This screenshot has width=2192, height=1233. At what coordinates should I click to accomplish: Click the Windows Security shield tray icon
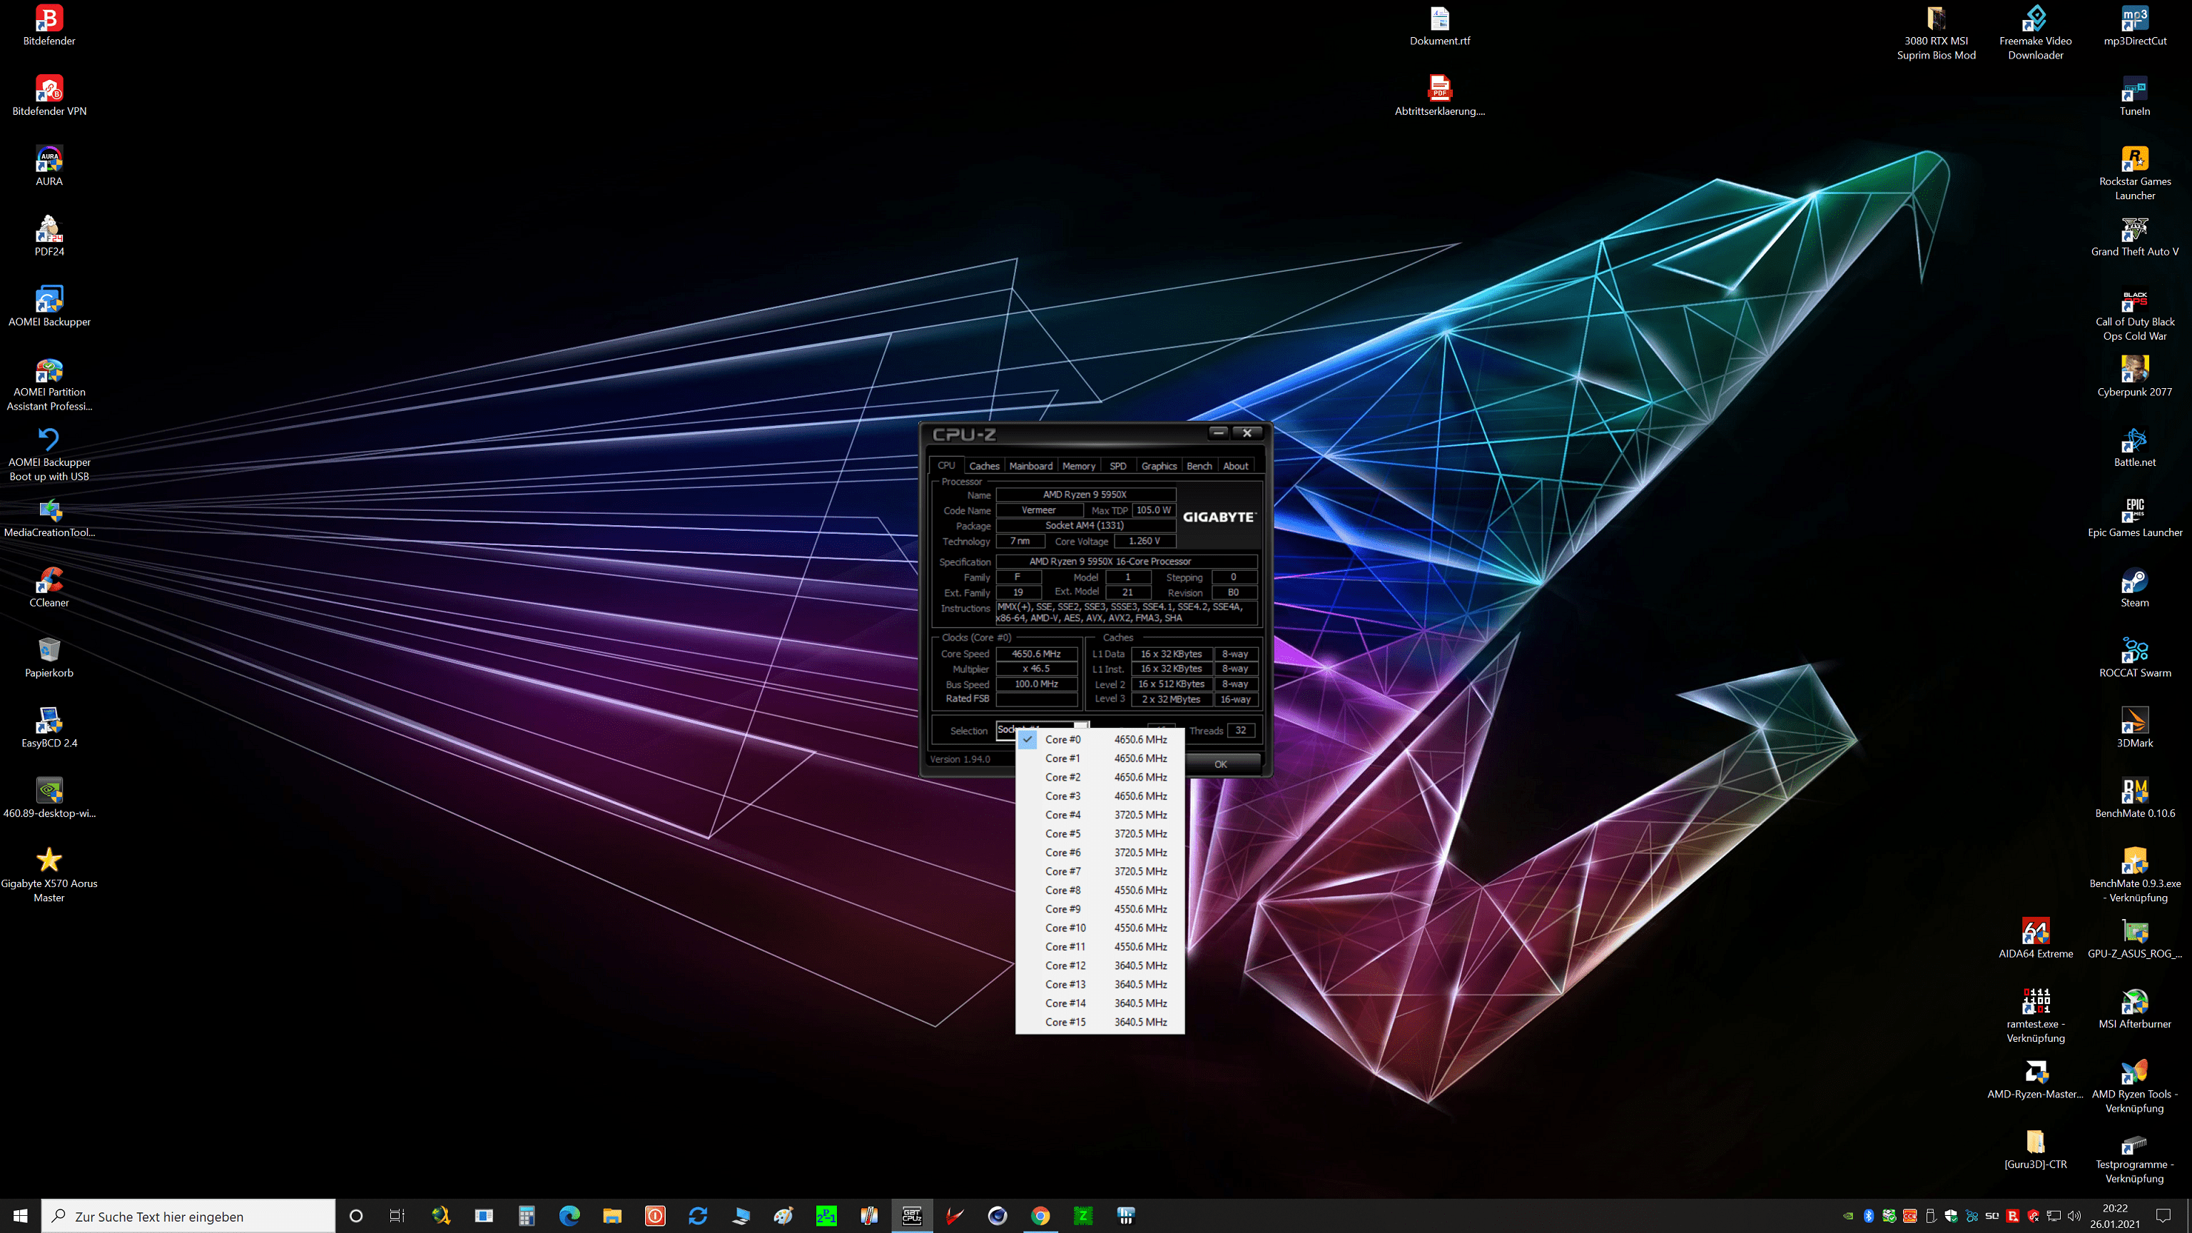tap(1952, 1216)
